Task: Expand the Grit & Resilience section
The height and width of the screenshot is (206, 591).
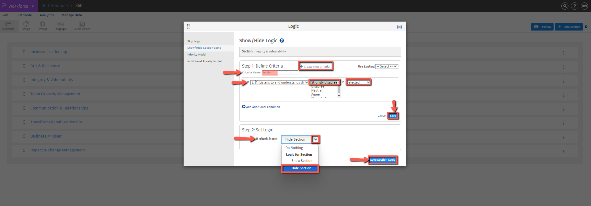Action: coord(24,66)
